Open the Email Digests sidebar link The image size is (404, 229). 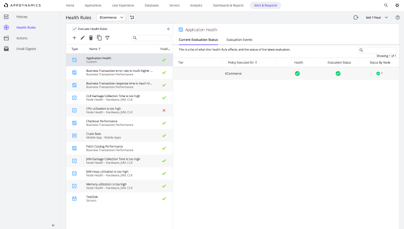pyautogui.click(x=26, y=49)
